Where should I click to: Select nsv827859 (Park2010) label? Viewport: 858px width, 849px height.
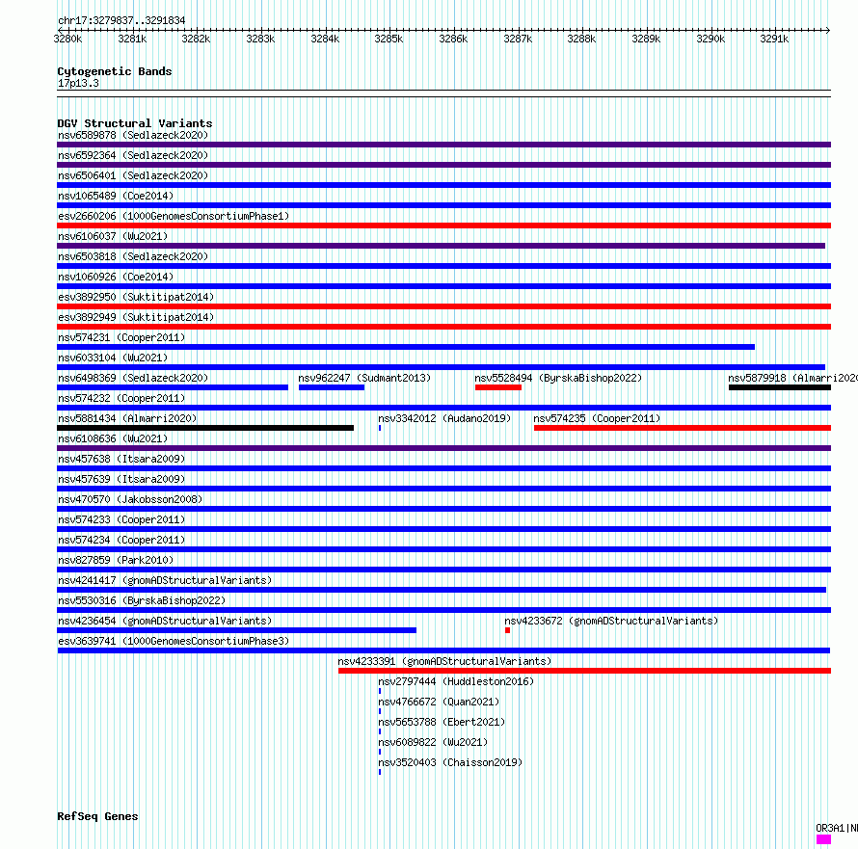pyautogui.click(x=116, y=560)
